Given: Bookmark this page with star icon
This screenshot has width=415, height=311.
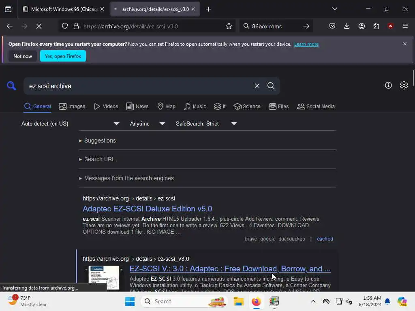Looking at the screenshot, I should click(x=229, y=26).
